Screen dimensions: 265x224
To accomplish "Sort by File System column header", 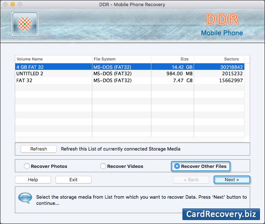I will click(x=122, y=59).
